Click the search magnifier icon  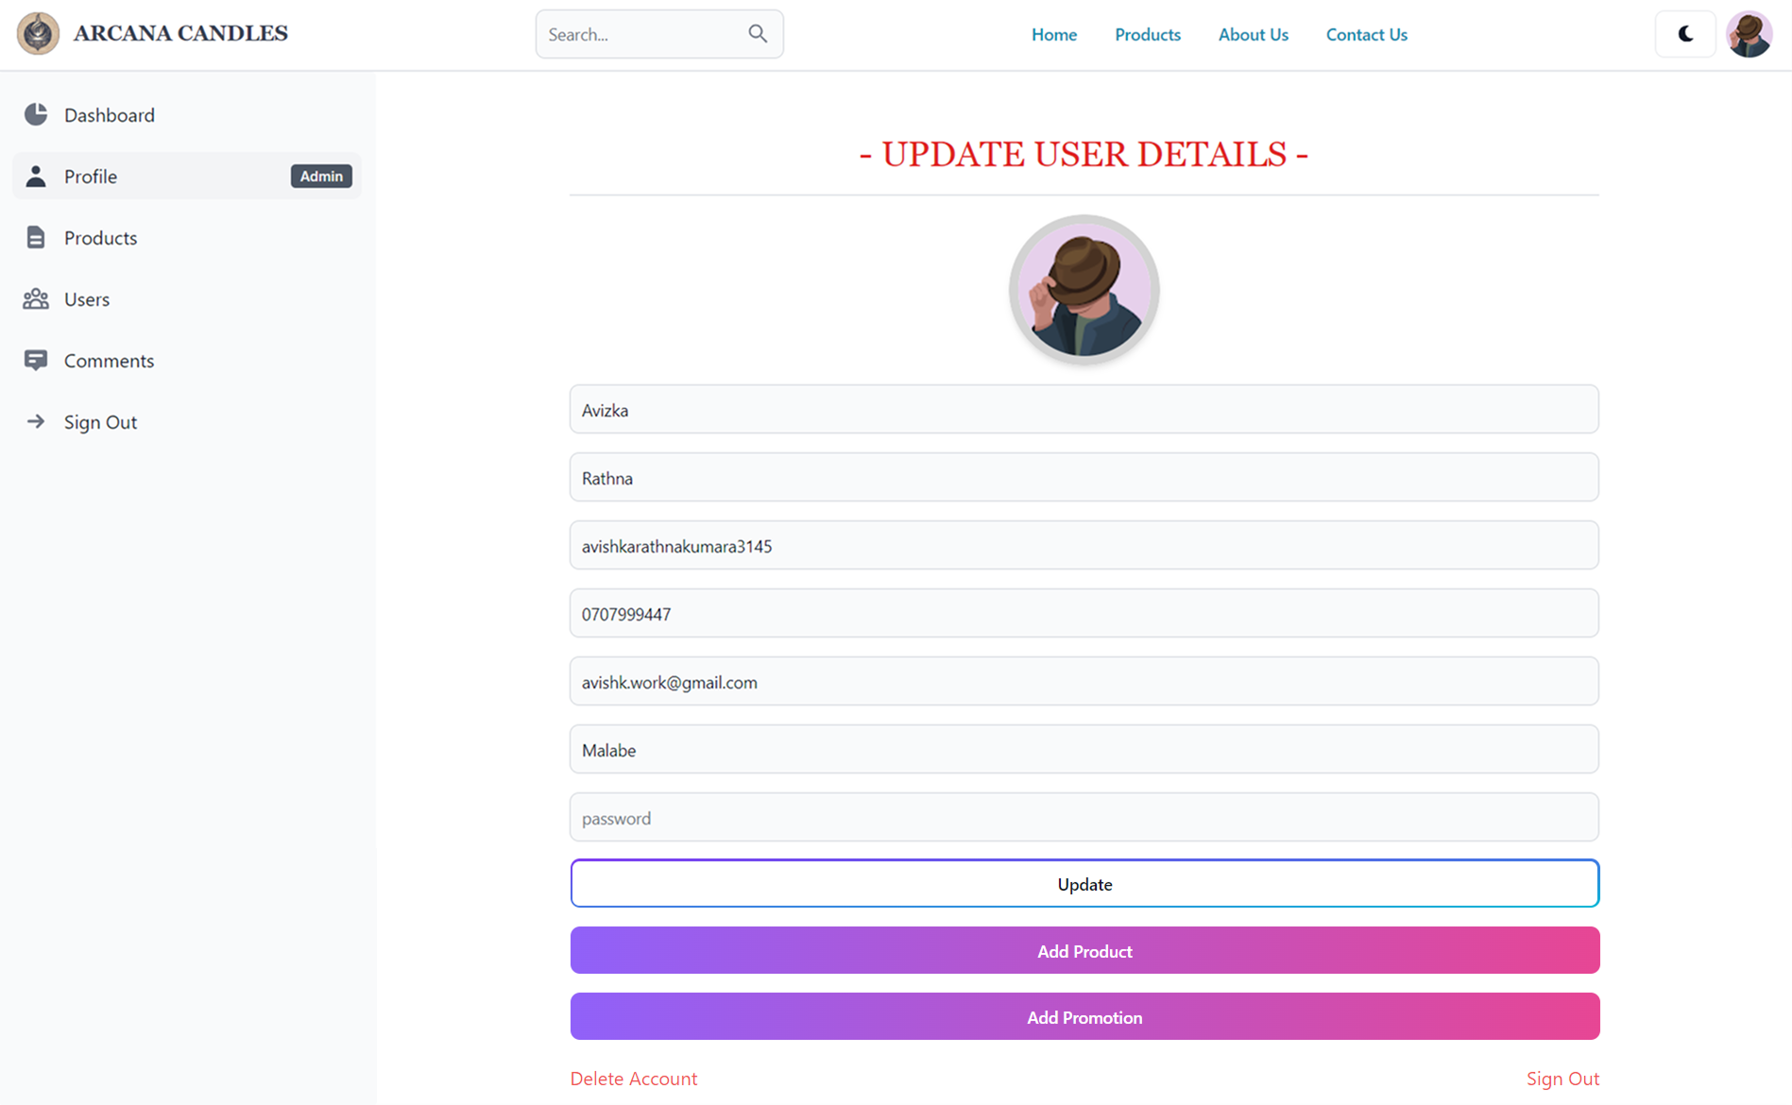tap(758, 34)
